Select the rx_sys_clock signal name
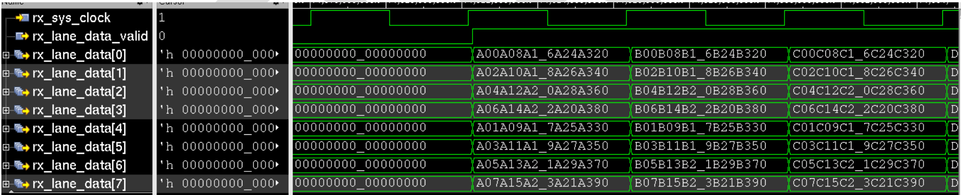The height and width of the screenshot is (195, 961). point(71,18)
